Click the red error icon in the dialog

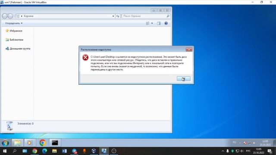85,57
